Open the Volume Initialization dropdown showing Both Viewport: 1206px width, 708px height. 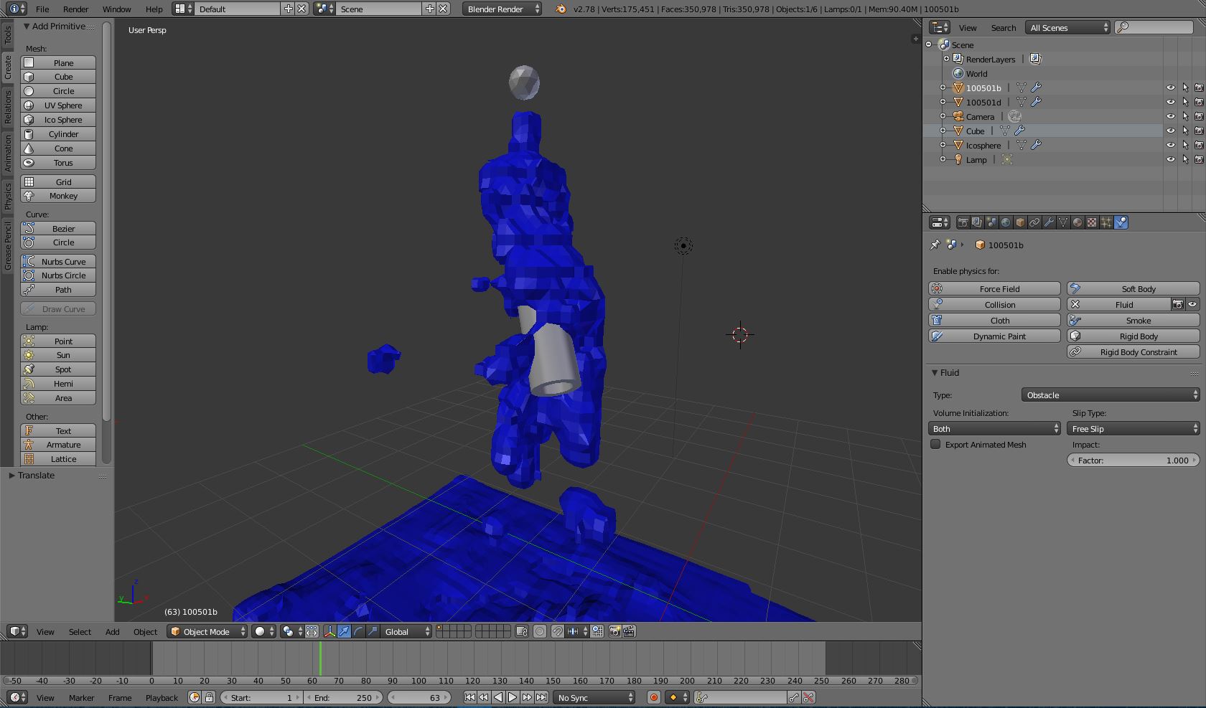[x=994, y=428]
